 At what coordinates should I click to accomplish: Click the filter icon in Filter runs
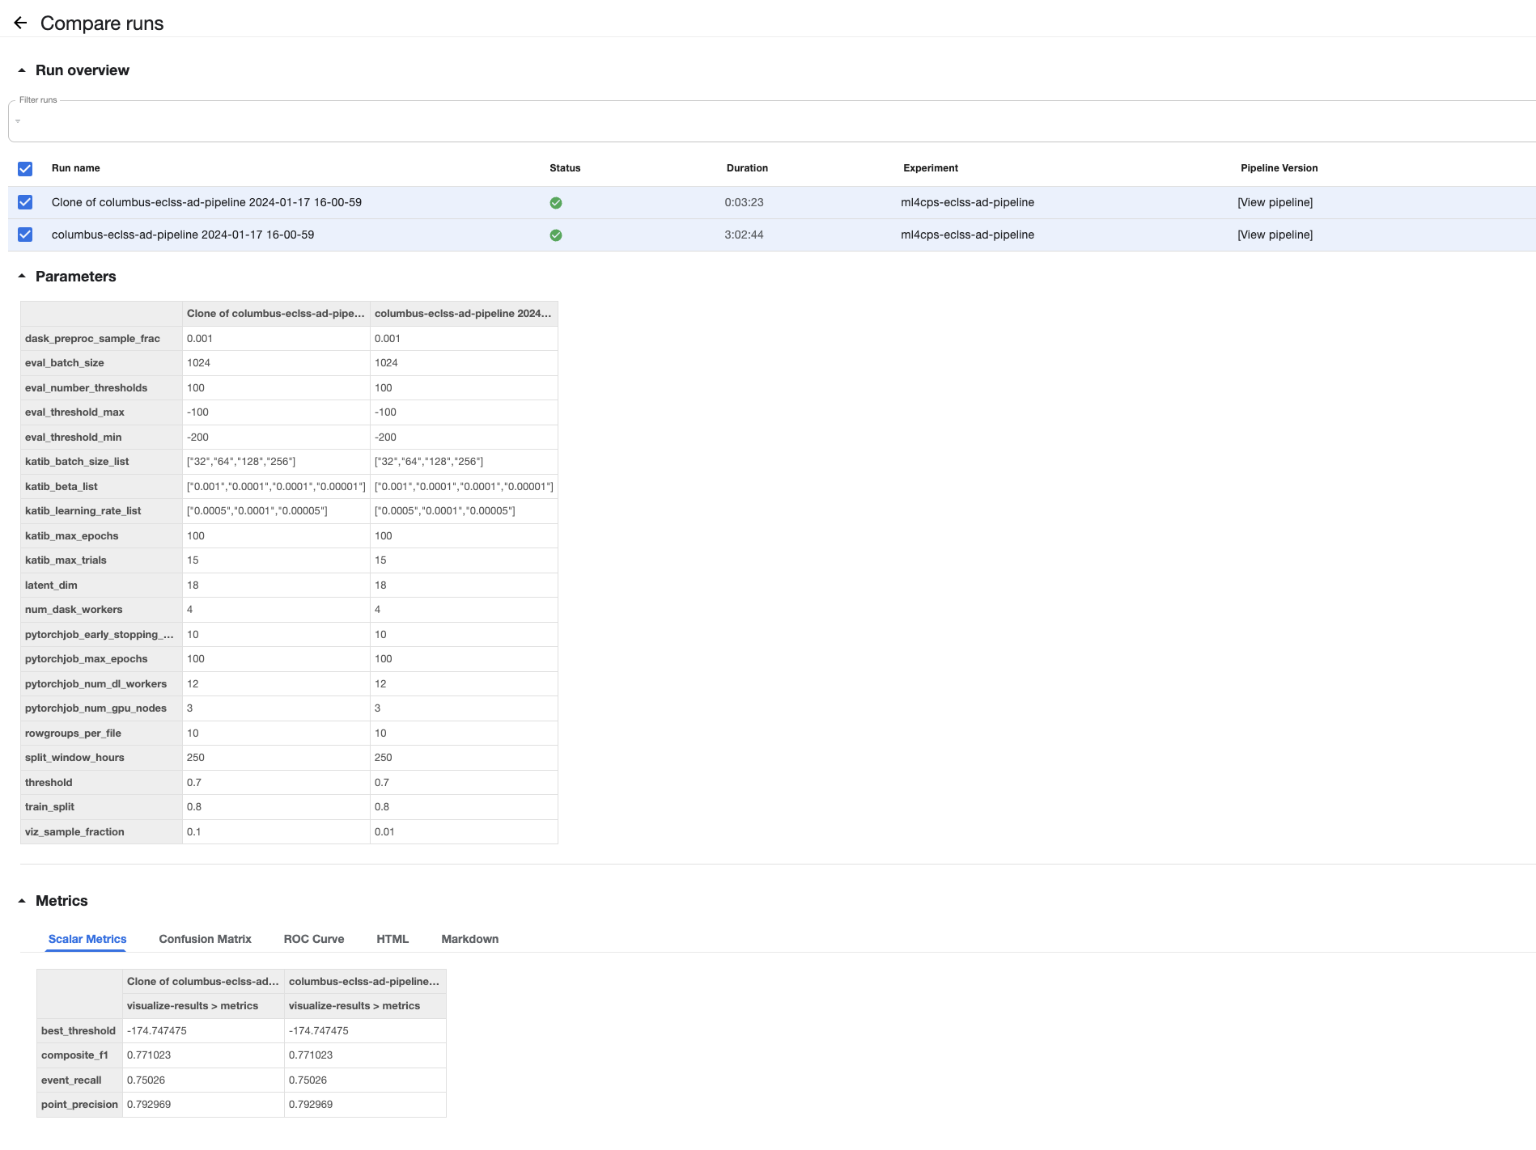point(18,121)
